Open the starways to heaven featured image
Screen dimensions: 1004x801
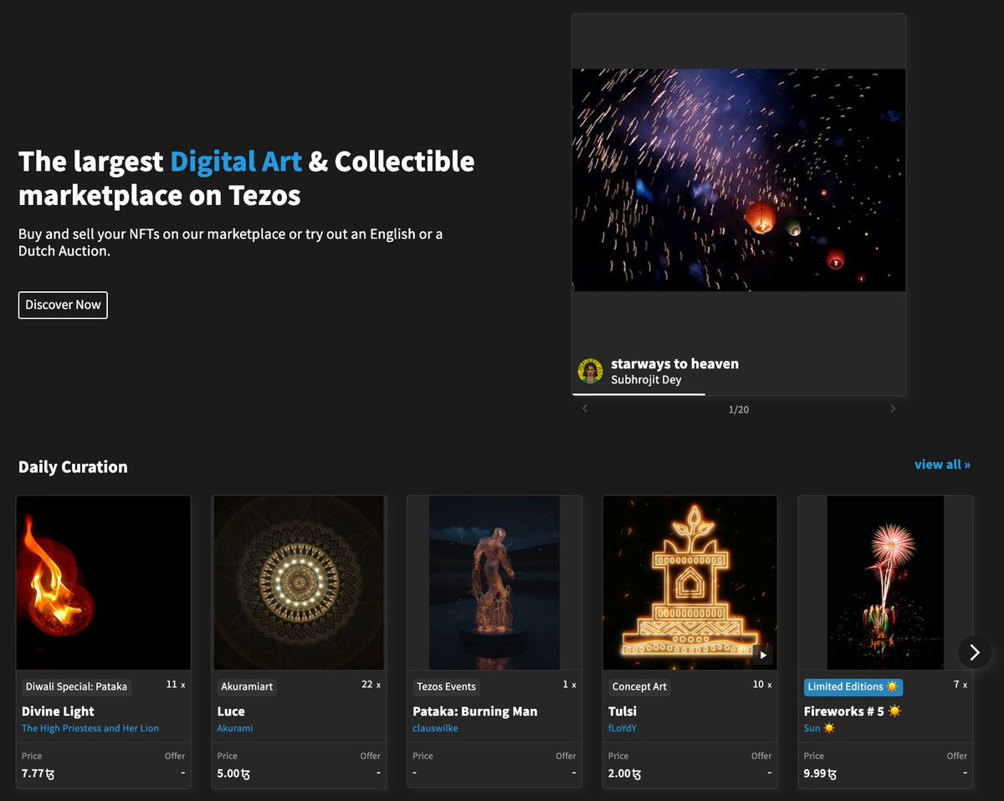[739, 180]
